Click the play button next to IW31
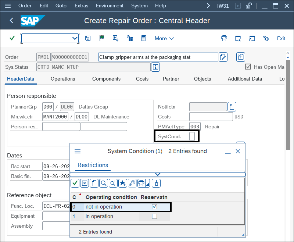Image resolution: width=294 pixels, height=242 pixels. tap(238, 6)
